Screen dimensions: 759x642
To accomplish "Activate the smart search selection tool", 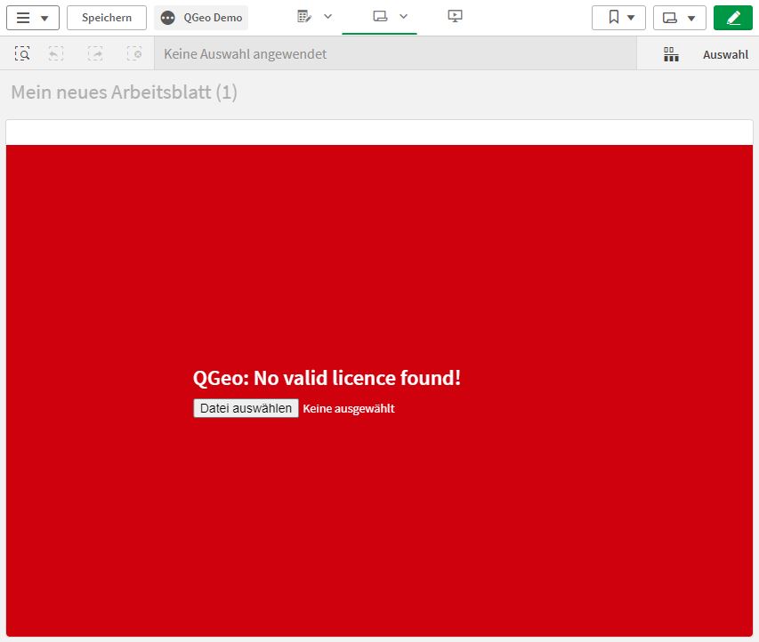I will point(22,54).
